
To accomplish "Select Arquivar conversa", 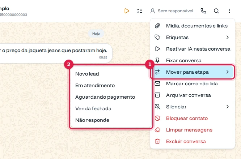I will pos(193,95).
